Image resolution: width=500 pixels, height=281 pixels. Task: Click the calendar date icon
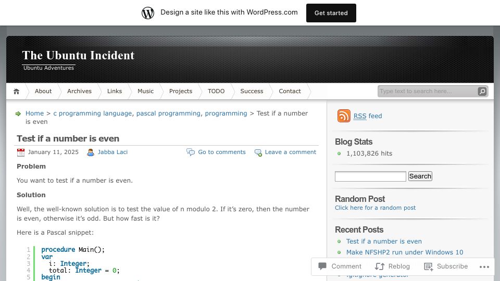pyautogui.click(x=21, y=152)
